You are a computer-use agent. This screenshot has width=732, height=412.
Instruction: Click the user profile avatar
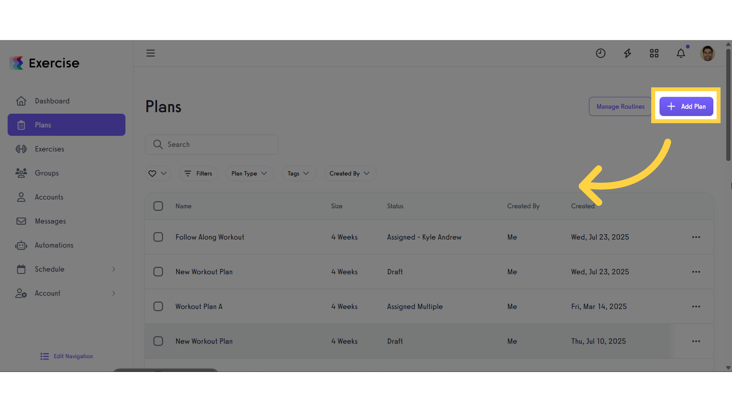tap(708, 53)
